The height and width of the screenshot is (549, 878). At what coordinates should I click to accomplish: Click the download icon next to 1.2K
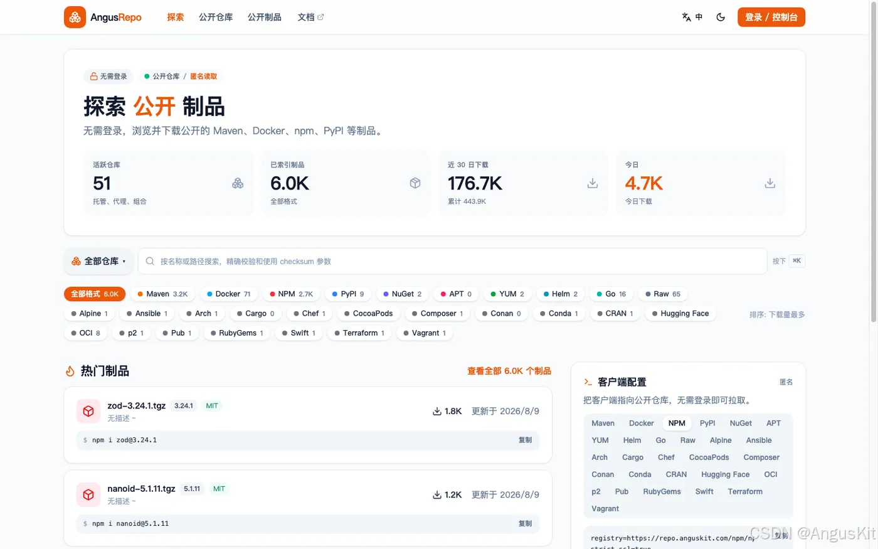[x=437, y=495]
